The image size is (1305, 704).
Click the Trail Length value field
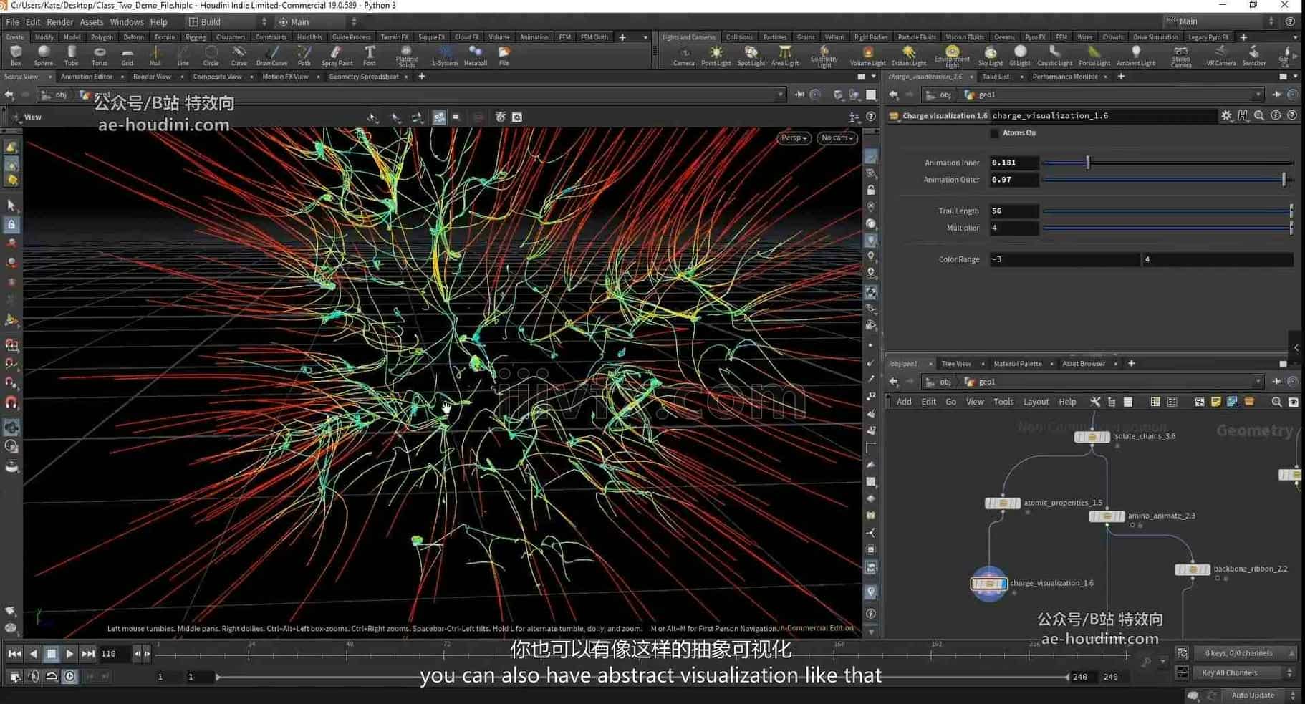(1013, 211)
